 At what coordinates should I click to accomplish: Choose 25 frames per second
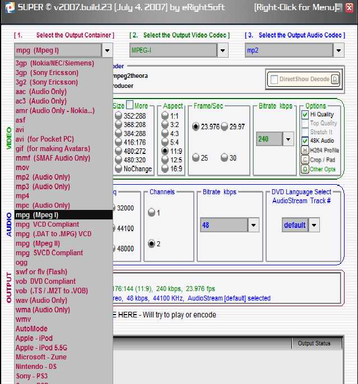[x=196, y=158]
